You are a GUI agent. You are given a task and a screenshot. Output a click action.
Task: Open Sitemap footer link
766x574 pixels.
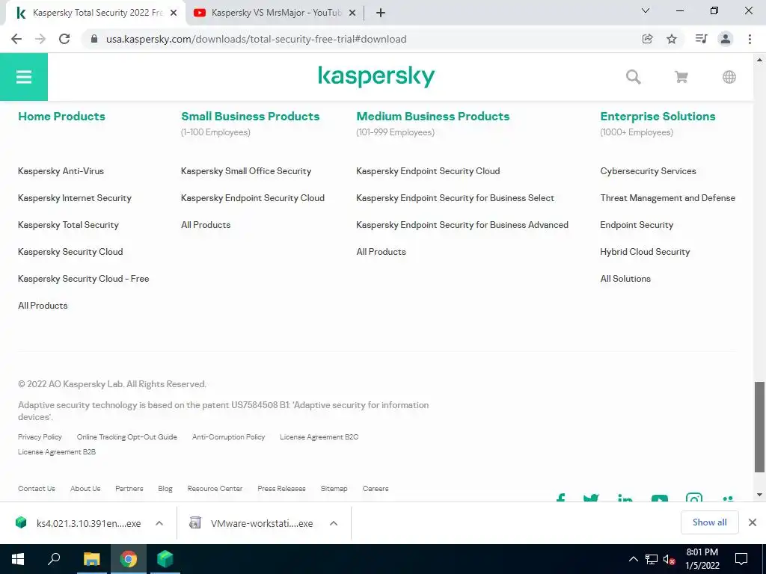334,488
